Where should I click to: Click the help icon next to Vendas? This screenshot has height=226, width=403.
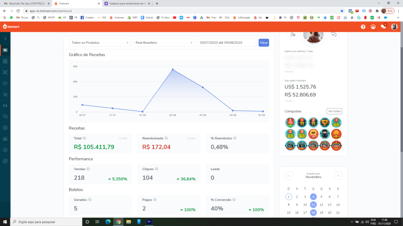coord(88,169)
